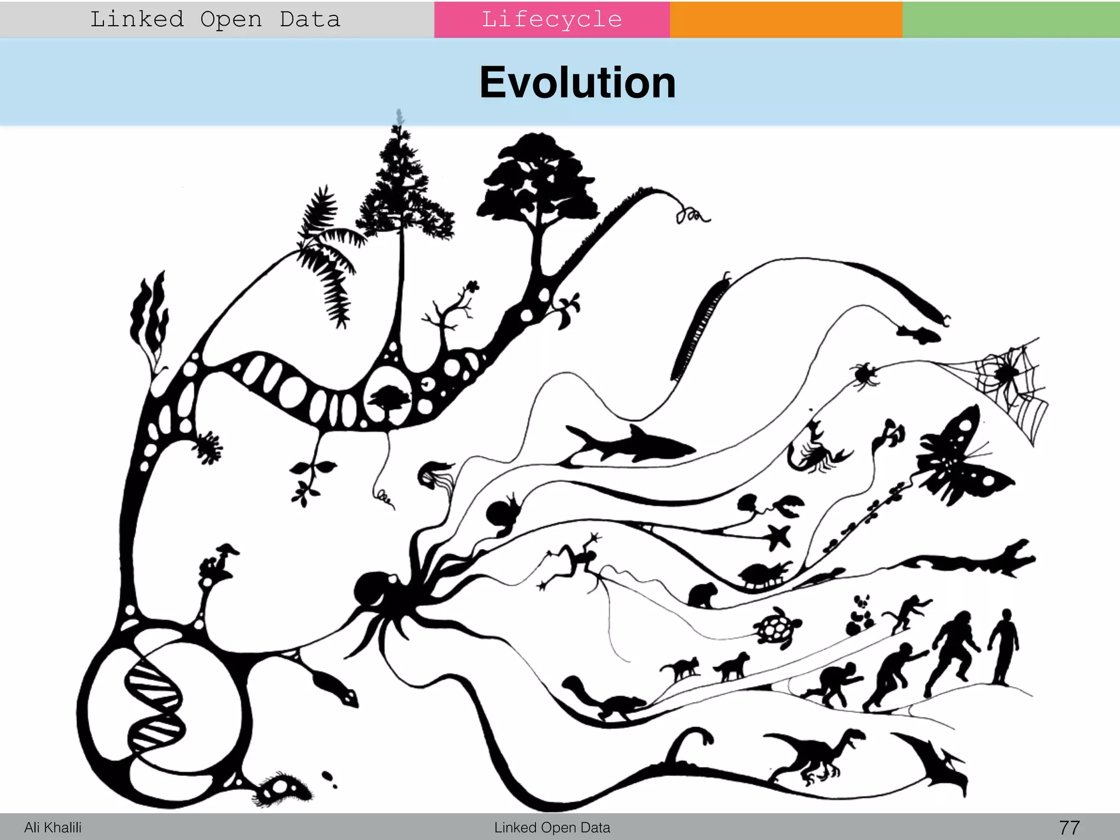Click the land tortoise silhouette
Viewport: 1120px width, 840px height.
point(765,576)
